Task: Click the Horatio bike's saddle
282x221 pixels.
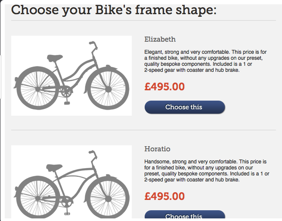Action: (54, 167)
